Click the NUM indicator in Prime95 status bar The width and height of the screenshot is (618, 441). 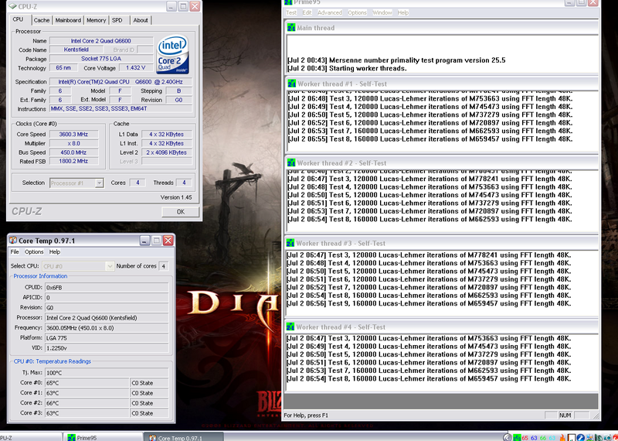[x=565, y=415]
